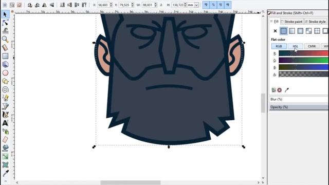This screenshot has height=185, width=329.
Task: Set fill to Radial gradient
Action: (x=300, y=31)
